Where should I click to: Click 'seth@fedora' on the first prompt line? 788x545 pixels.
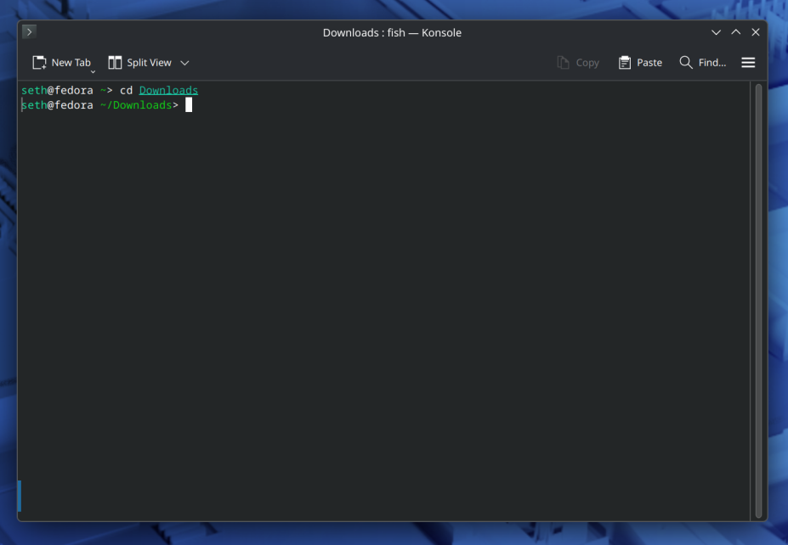[x=57, y=90]
